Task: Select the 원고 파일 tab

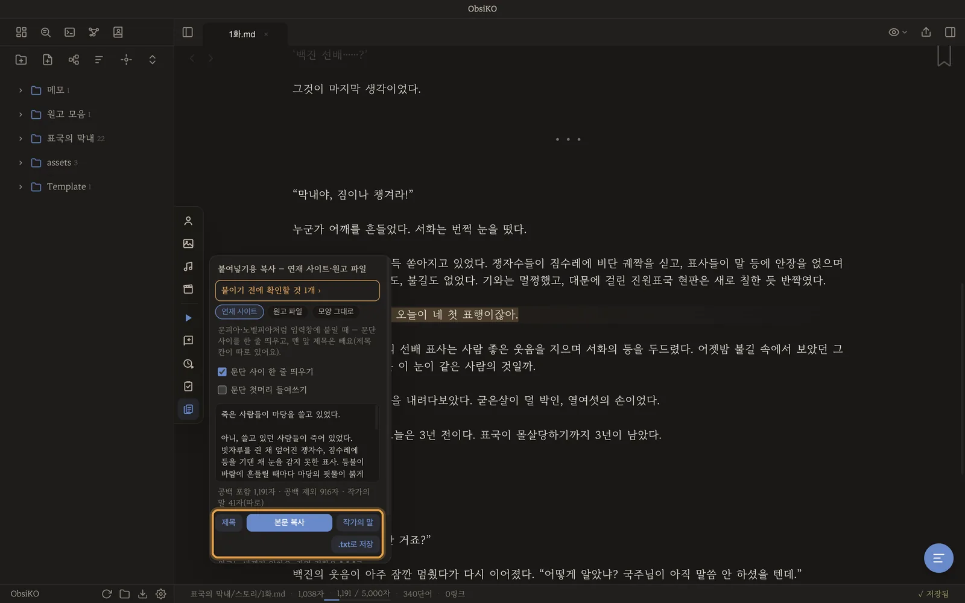Action: (x=288, y=312)
